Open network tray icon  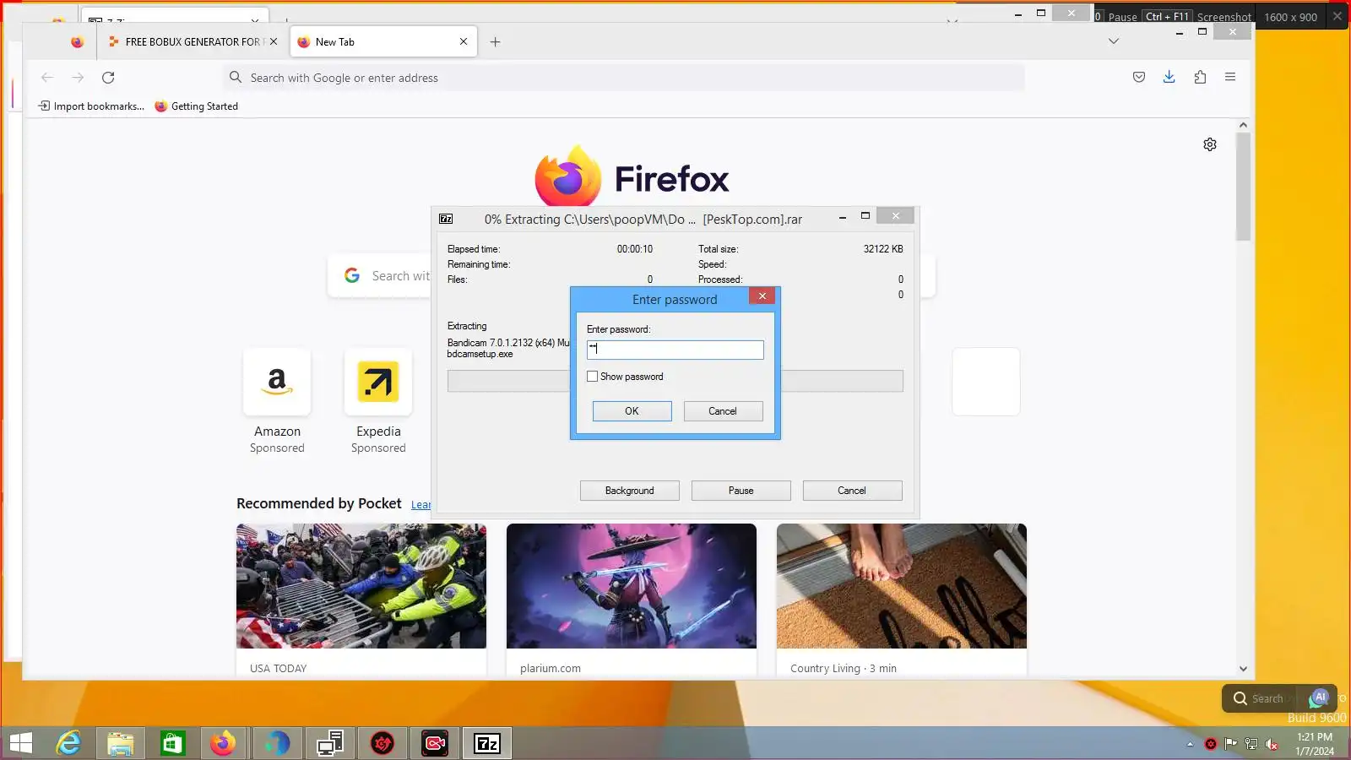[1251, 744]
